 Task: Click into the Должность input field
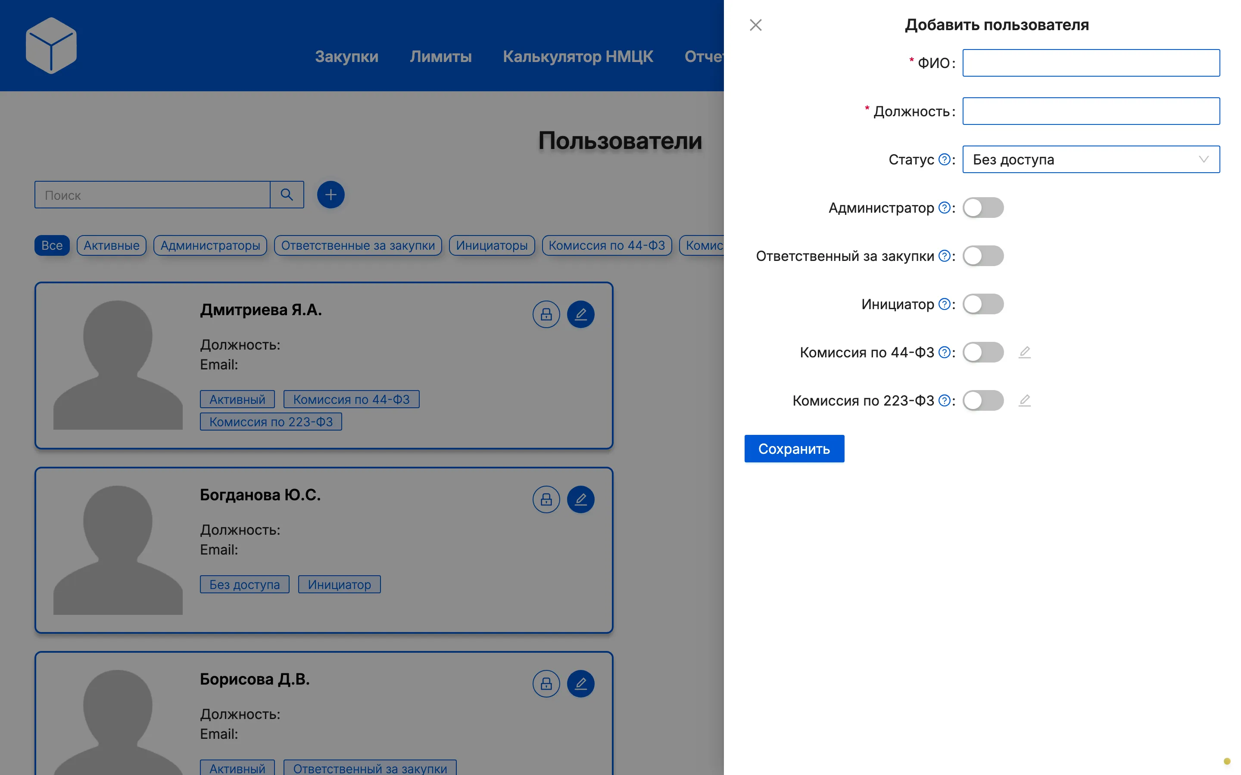coord(1091,111)
